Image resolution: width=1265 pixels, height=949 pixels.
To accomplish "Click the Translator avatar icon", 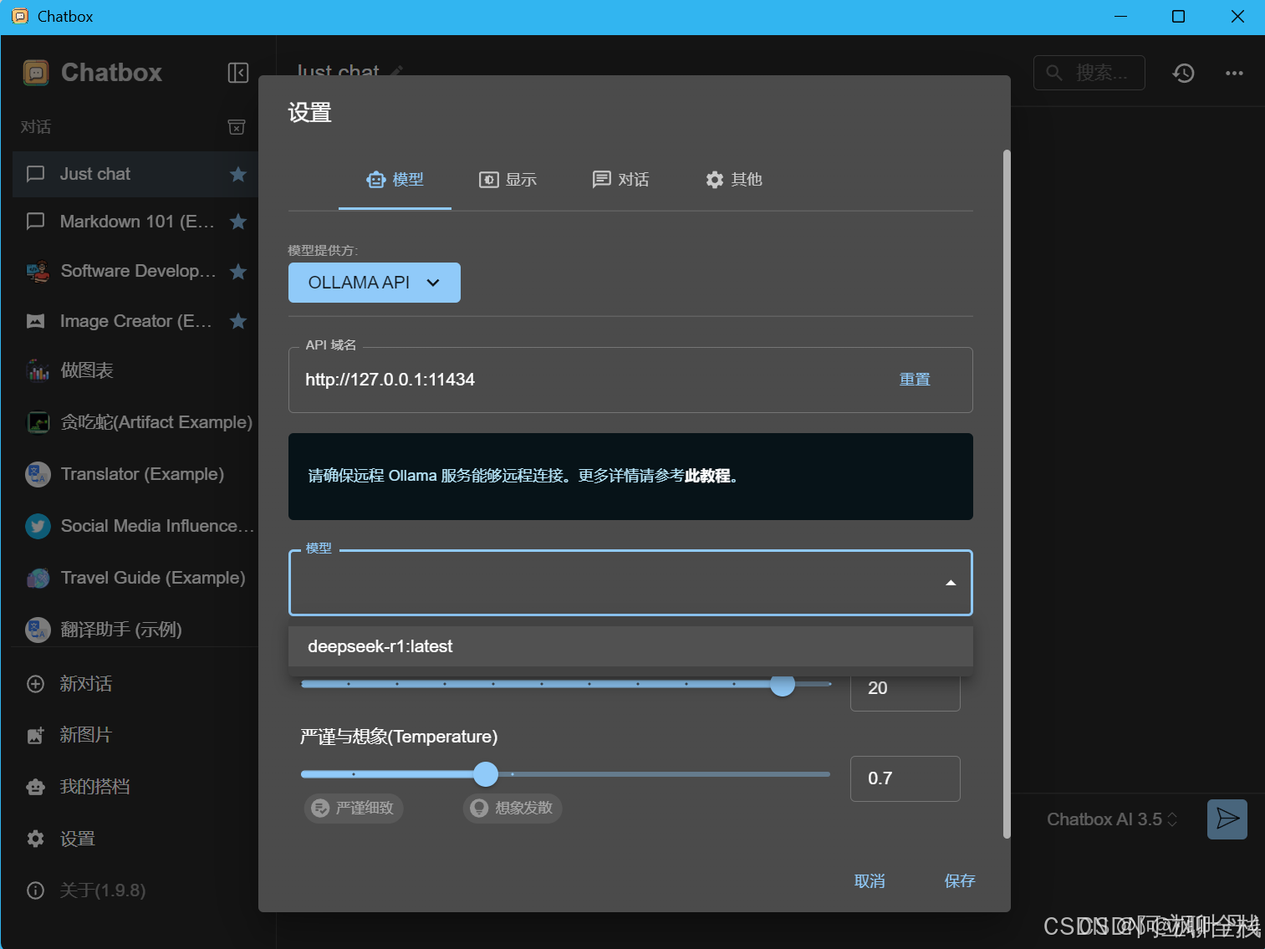I will tap(38, 474).
